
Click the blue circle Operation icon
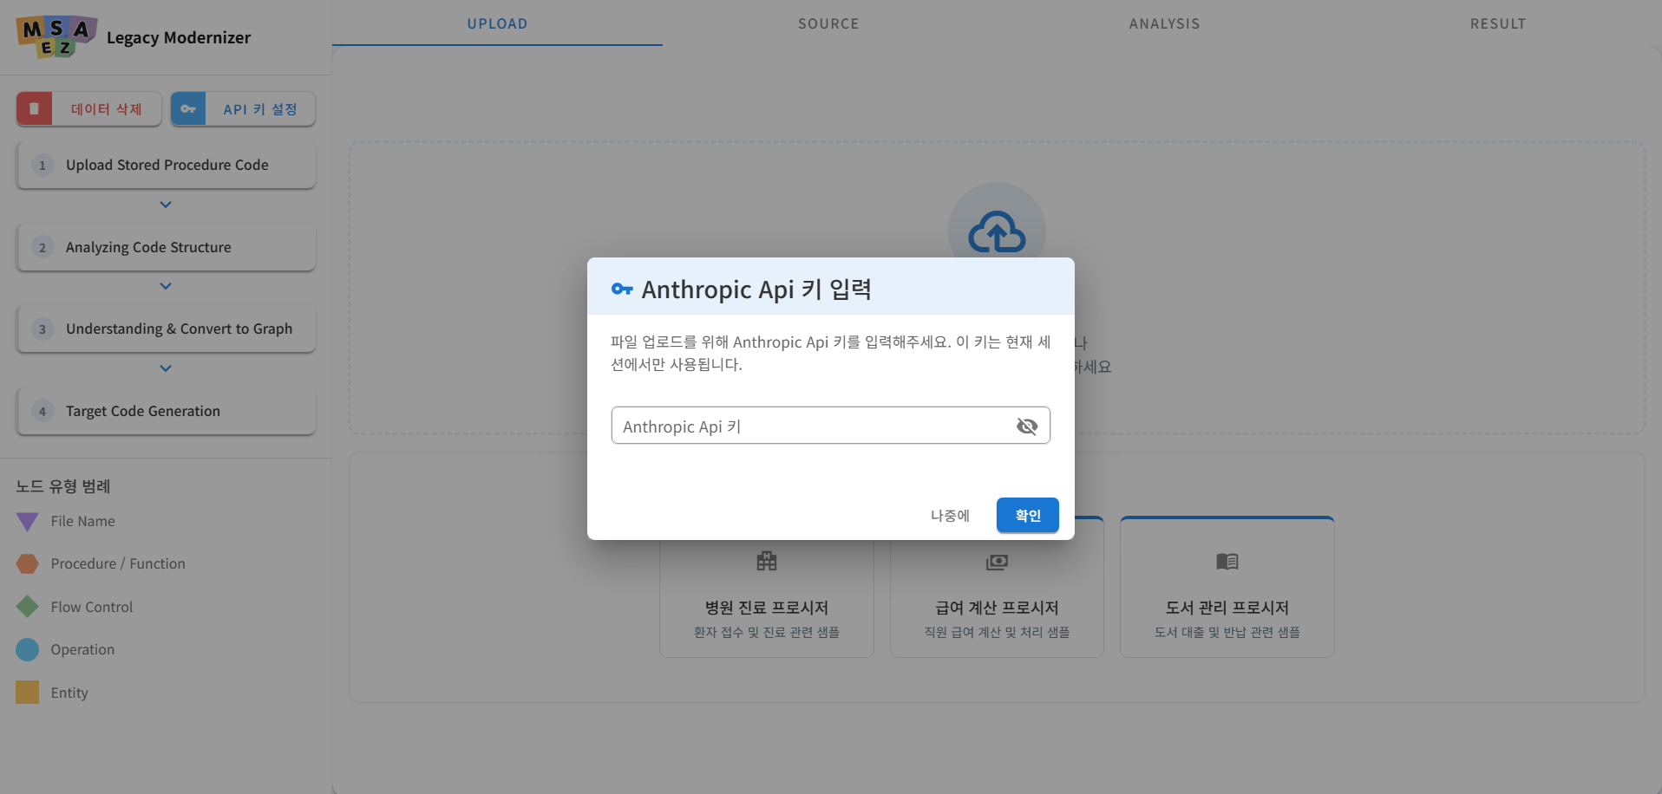pyautogui.click(x=28, y=649)
